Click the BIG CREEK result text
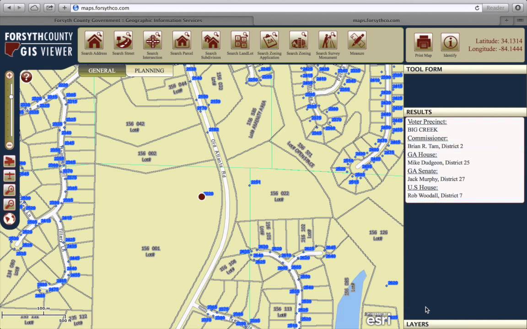The width and height of the screenshot is (527, 329). pyautogui.click(x=423, y=130)
